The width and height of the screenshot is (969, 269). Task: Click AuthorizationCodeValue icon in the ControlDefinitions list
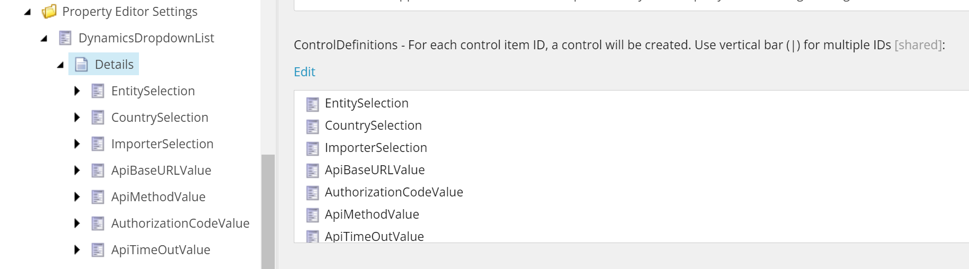312,193
